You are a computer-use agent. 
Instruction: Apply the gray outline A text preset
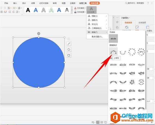pos(43,10)
